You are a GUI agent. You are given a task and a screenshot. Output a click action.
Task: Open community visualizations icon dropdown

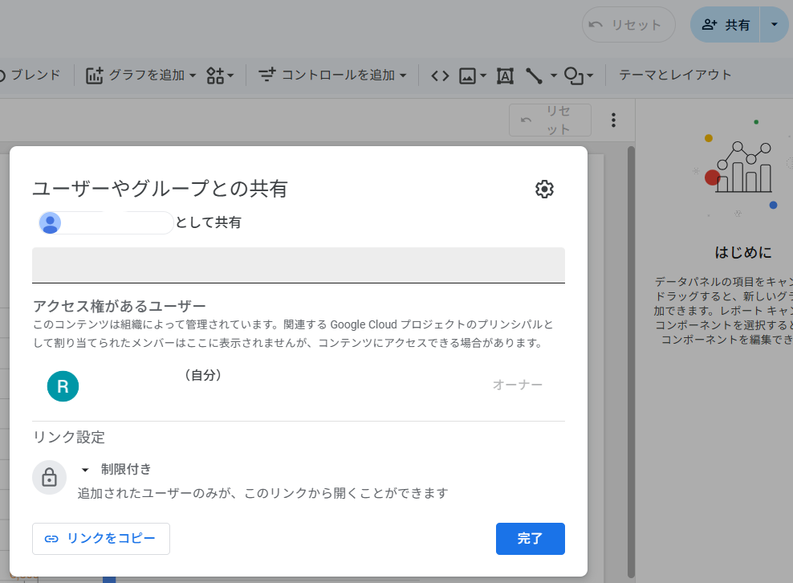(x=220, y=75)
